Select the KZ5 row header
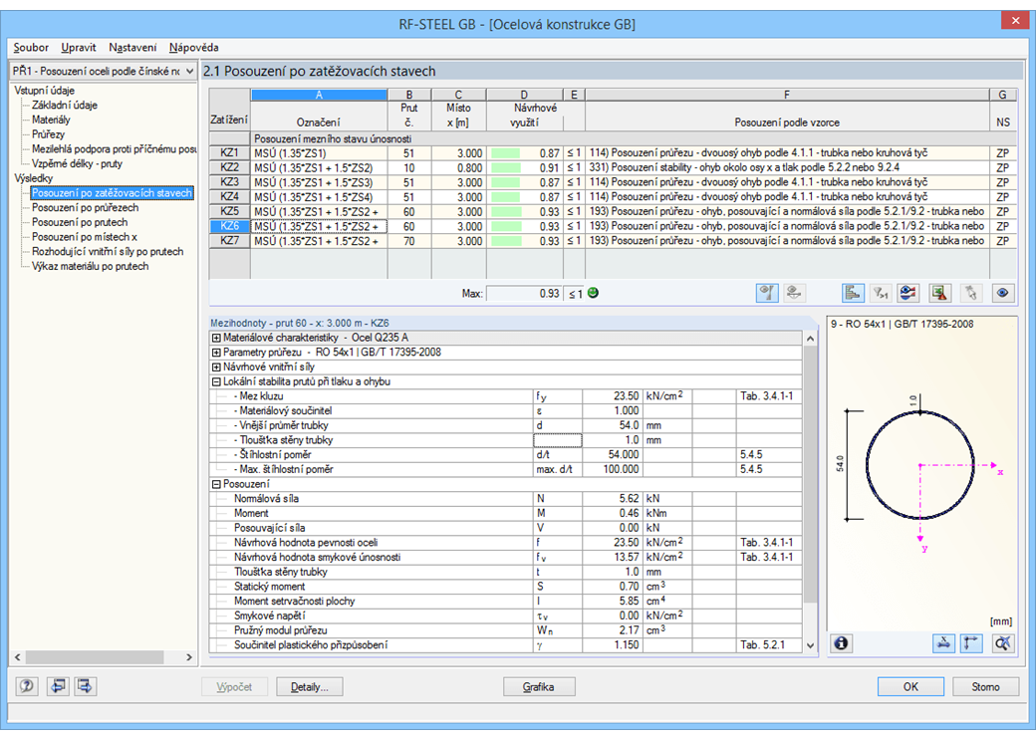The width and height of the screenshot is (1036, 740). tap(229, 211)
